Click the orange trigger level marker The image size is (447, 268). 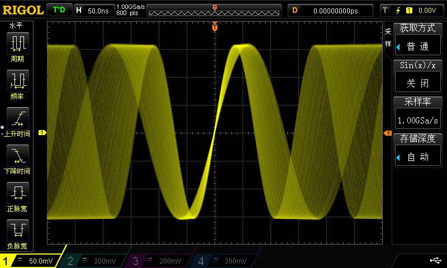(387, 133)
